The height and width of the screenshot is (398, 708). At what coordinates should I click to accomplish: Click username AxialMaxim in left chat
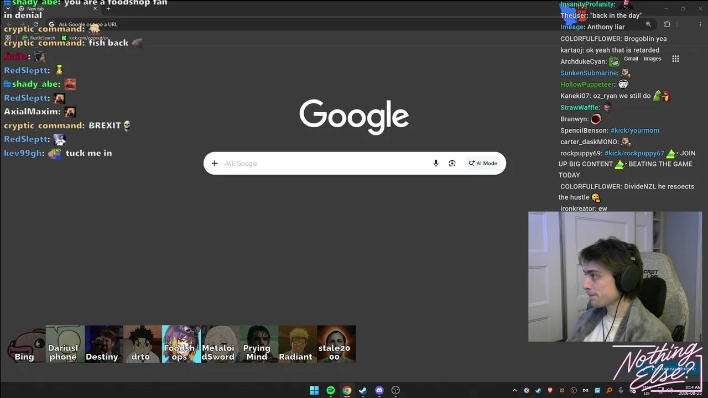(x=32, y=112)
